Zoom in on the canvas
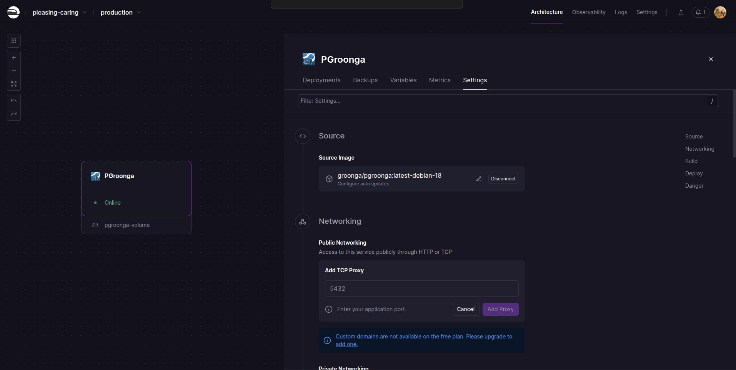 click(x=14, y=58)
